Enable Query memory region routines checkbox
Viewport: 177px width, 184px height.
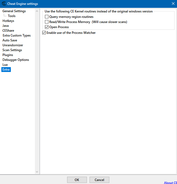pyautogui.click(x=47, y=17)
